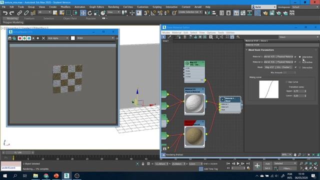Open the Modifiers menu
This screenshot has height=180, width=320.
[65, 7]
